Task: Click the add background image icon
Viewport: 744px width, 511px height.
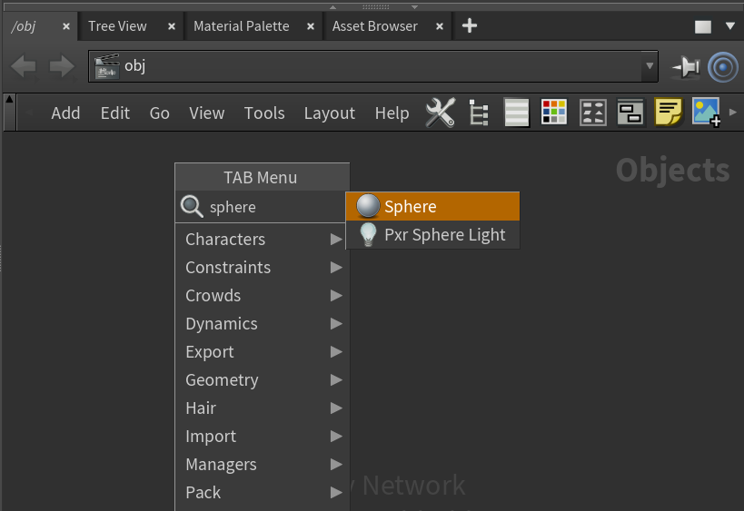Action: pyautogui.click(x=707, y=113)
